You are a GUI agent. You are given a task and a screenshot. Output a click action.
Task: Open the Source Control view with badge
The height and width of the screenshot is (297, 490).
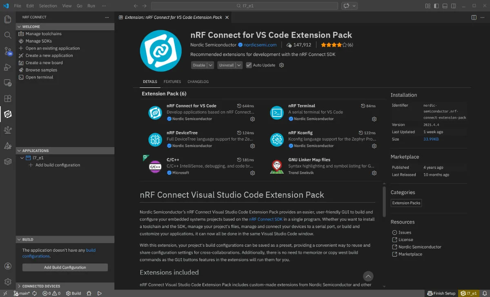[x=7, y=51]
